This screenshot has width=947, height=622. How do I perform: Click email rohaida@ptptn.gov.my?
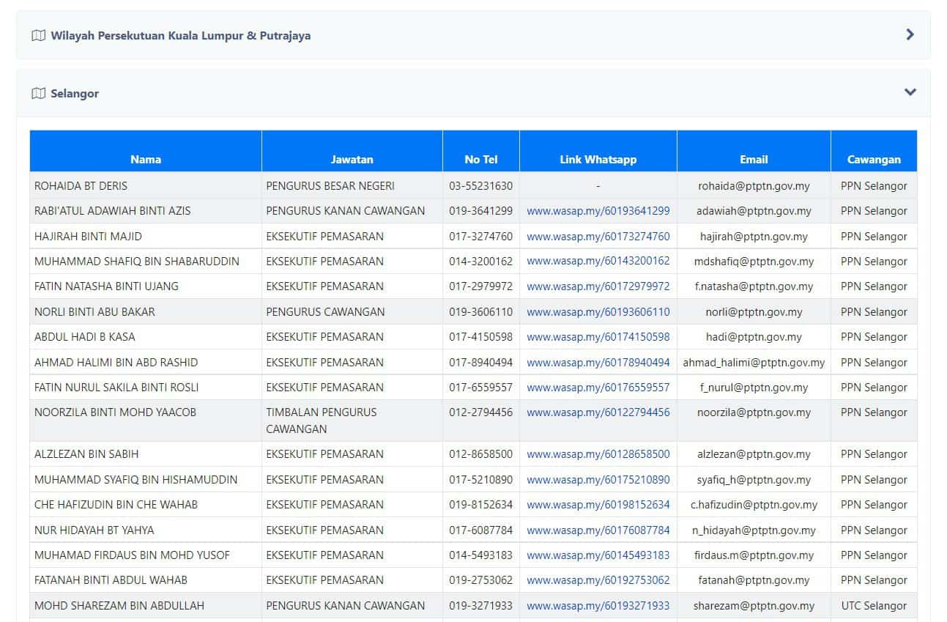pyautogui.click(x=754, y=186)
